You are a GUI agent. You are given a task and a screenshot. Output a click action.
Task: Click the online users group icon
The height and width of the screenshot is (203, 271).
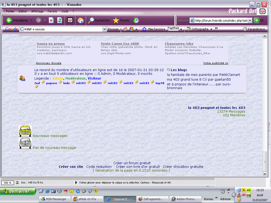coord(22,78)
